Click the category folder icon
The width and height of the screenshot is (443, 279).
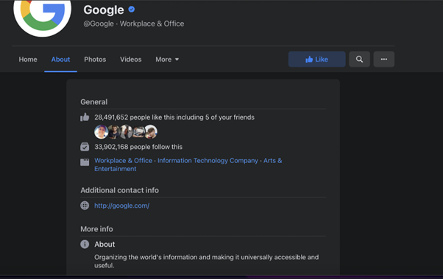click(85, 162)
